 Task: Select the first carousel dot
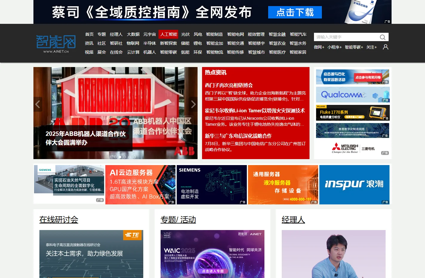coord(115,157)
